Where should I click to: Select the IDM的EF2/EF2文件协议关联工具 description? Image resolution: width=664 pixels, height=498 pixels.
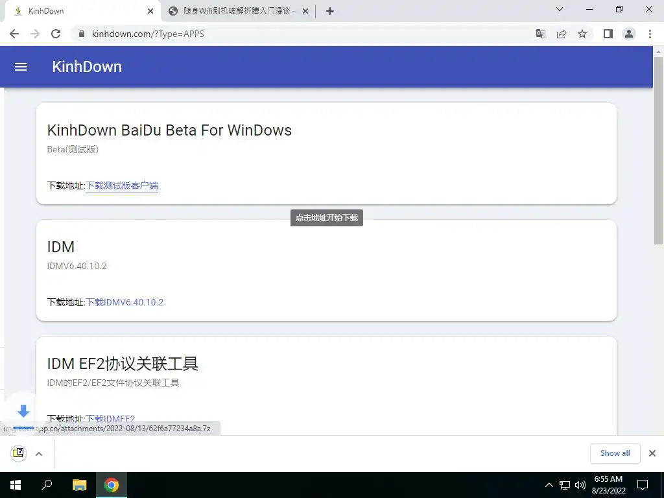tap(113, 383)
